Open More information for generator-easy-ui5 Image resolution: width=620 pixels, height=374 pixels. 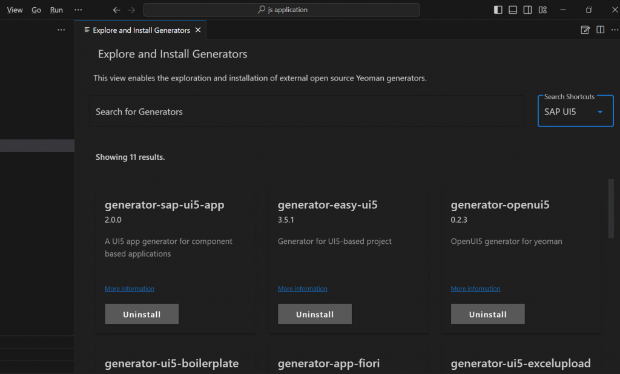tap(303, 289)
